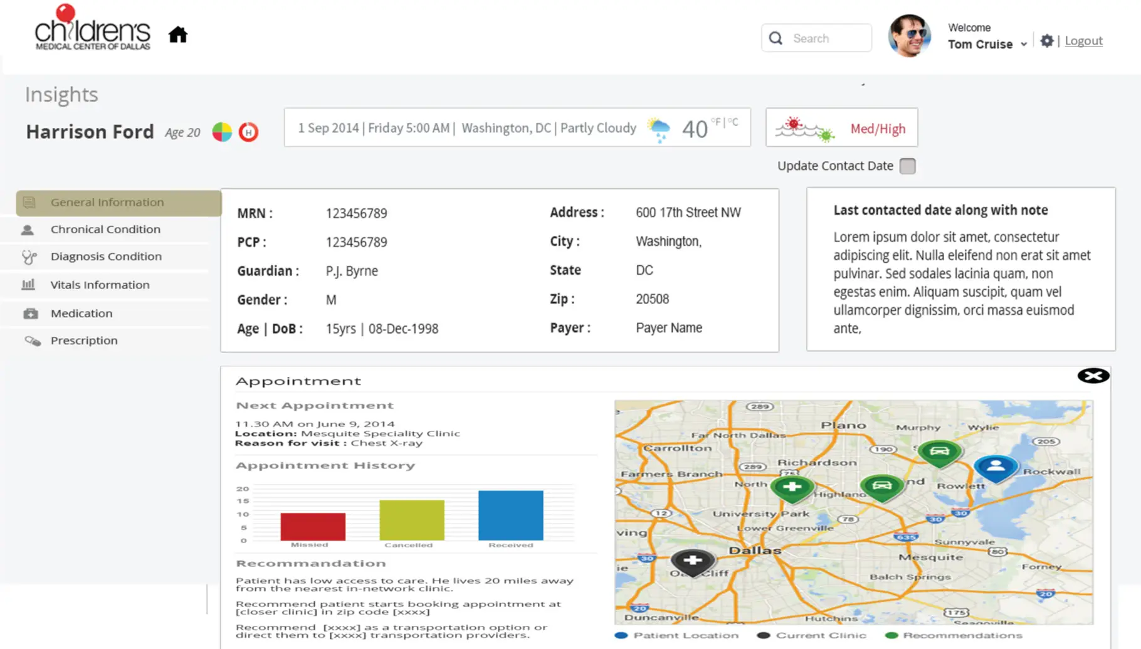This screenshot has height=649, width=1141.
Task: Click Tom Cruise's profile photo
Action: [909, 36]
